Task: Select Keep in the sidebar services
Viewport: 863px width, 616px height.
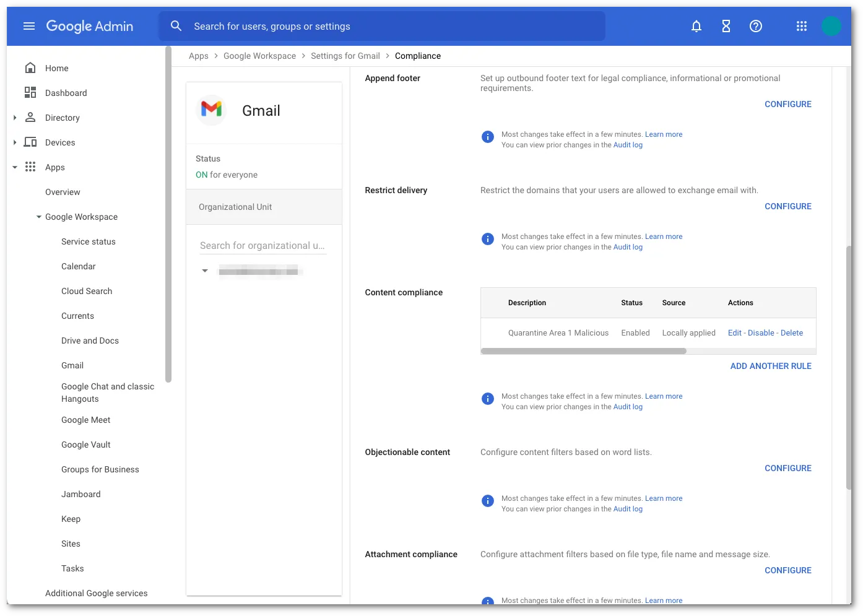Action: coord(71,519)
